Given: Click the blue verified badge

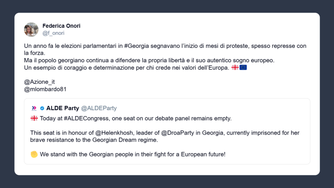Looking at the screenshot, I should pos(42,108).
